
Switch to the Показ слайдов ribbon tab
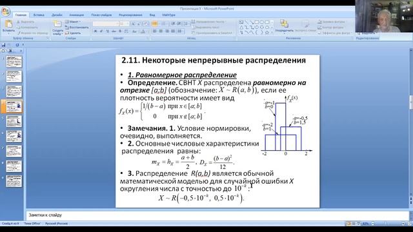pos(101,15)
